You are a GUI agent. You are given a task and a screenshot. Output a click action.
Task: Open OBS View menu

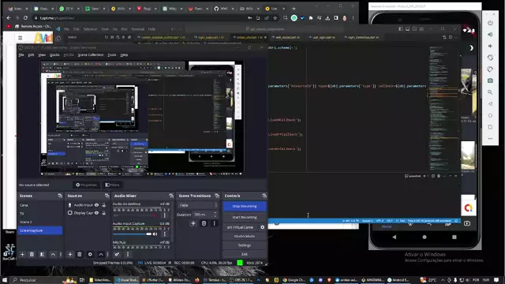[x=42, y=55]
